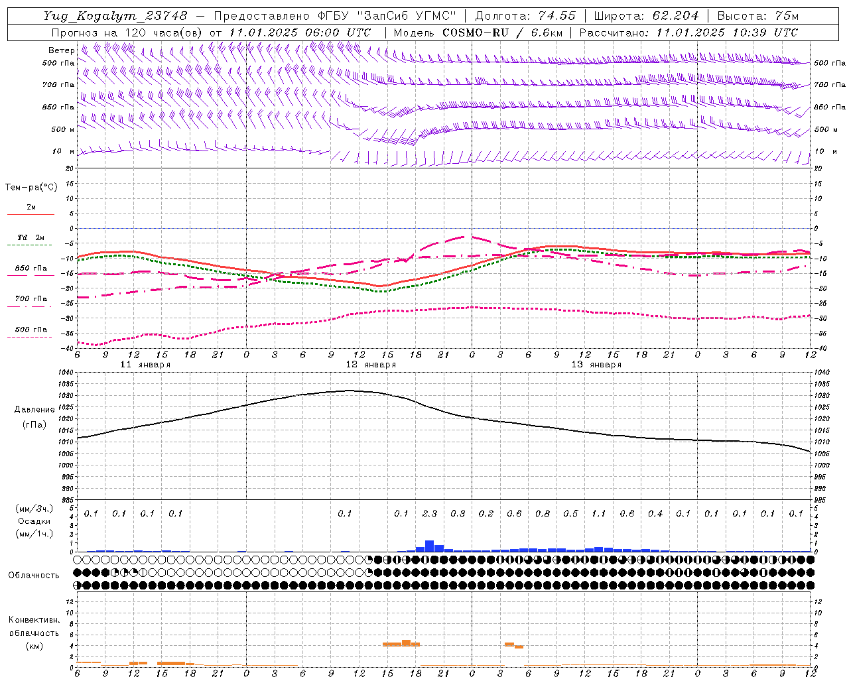
Task: Click the start time 11.01.2025 06:00 UTC
Action: [x=300, y=32]
